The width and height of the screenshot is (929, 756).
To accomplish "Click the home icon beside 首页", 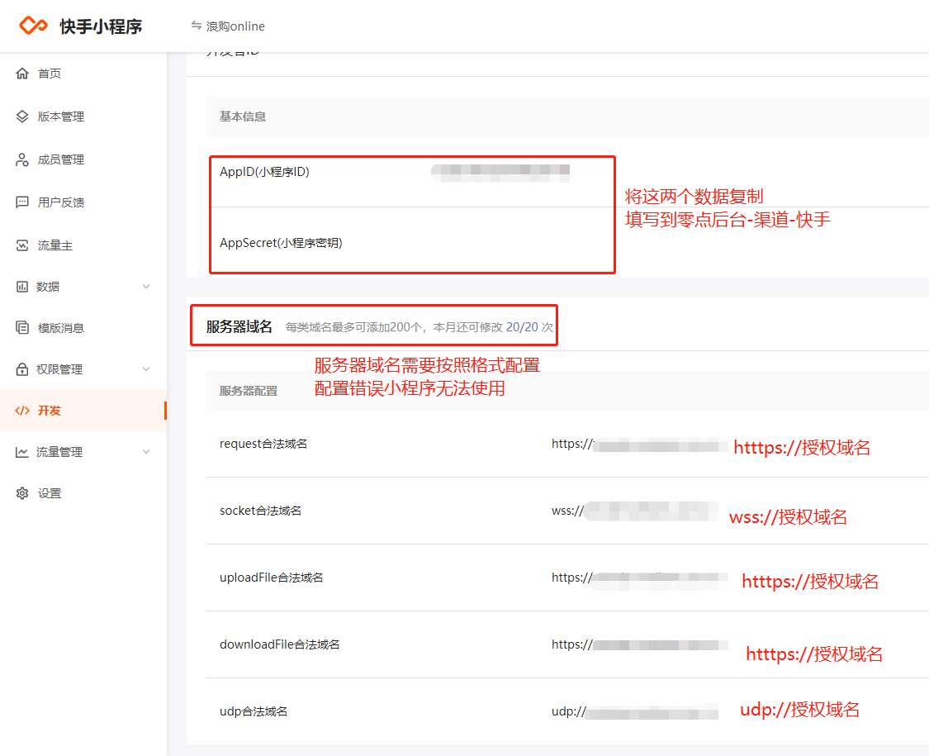I will click(x=22, y=74).
